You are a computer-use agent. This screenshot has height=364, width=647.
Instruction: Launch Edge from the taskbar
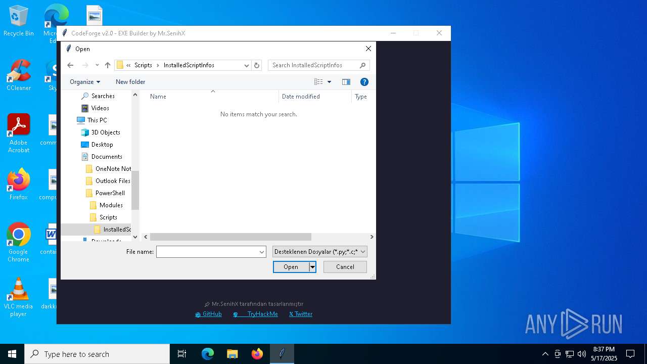(x=208, y=354)
